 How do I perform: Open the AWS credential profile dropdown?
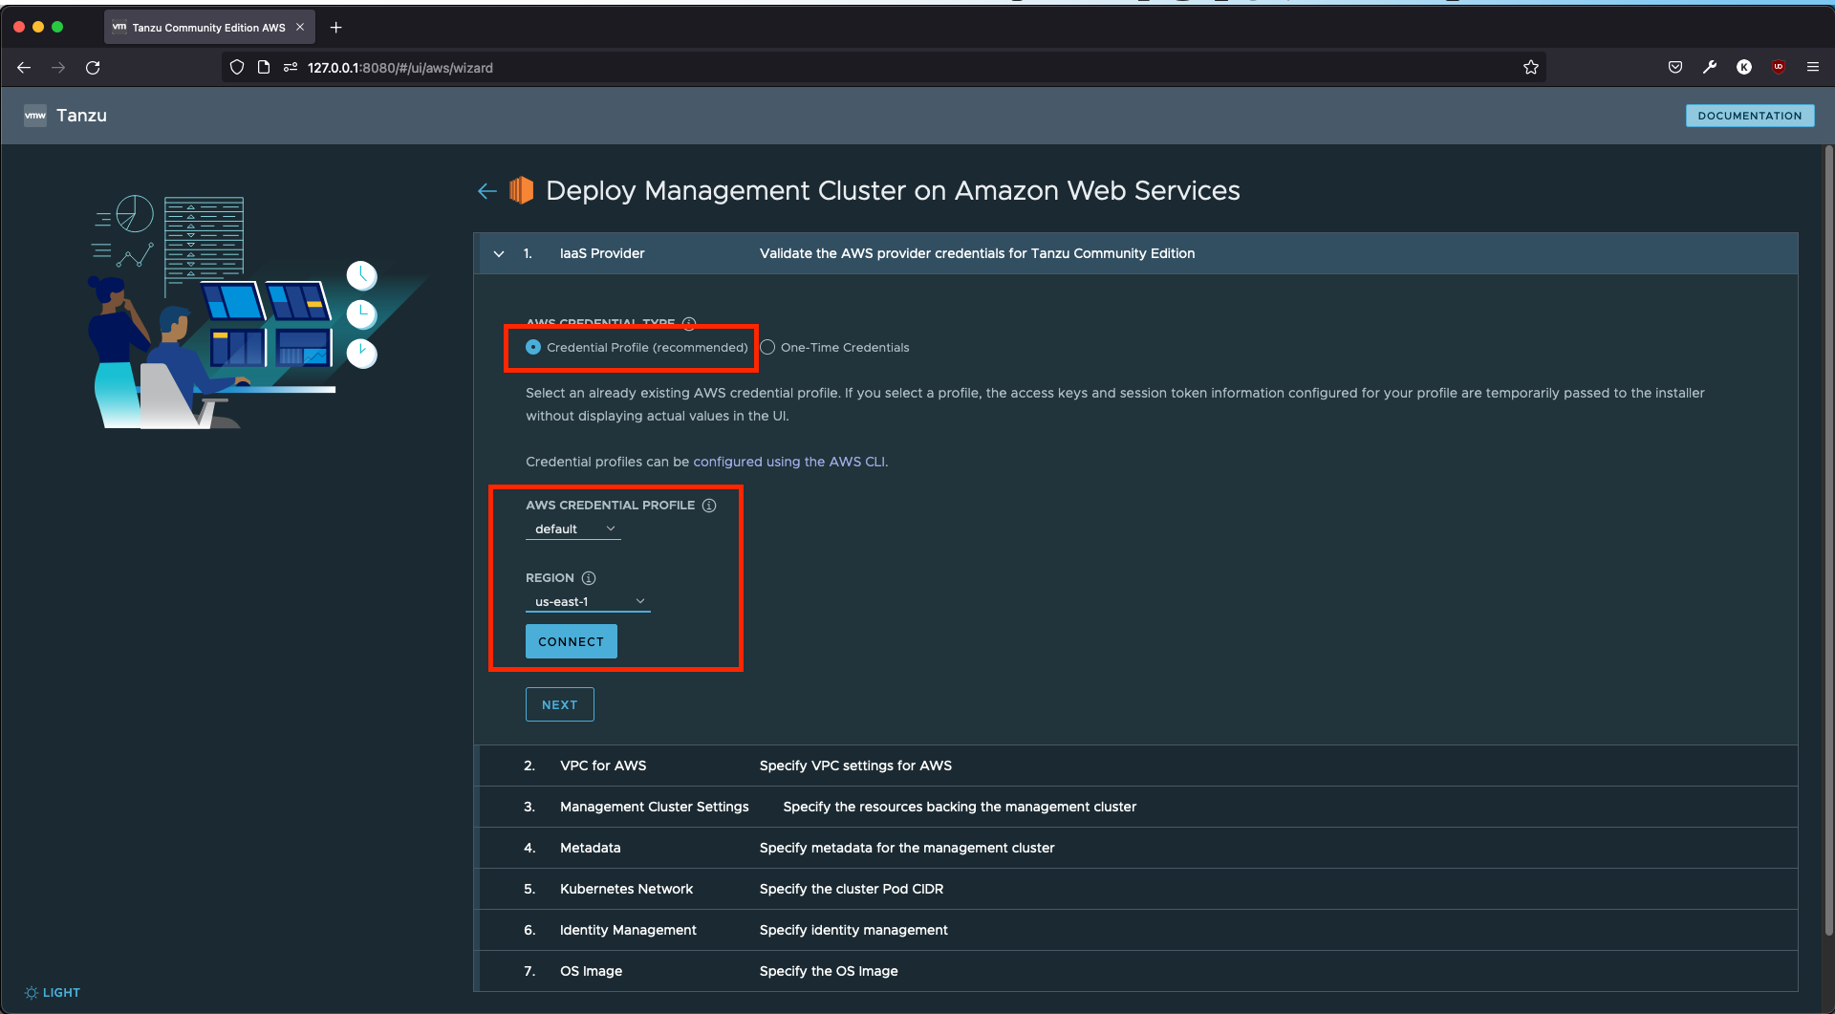(x=572, y=529)
